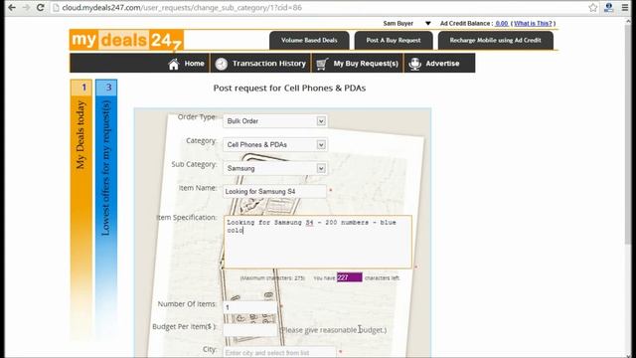Viewport: 636px width, 358px height.
Task: Click Recharge Mobile using Ad Credit button
Action: (495, 40)
